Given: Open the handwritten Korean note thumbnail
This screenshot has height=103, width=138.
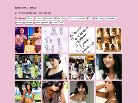Looking at the screenshot, I should pos(82,40).
